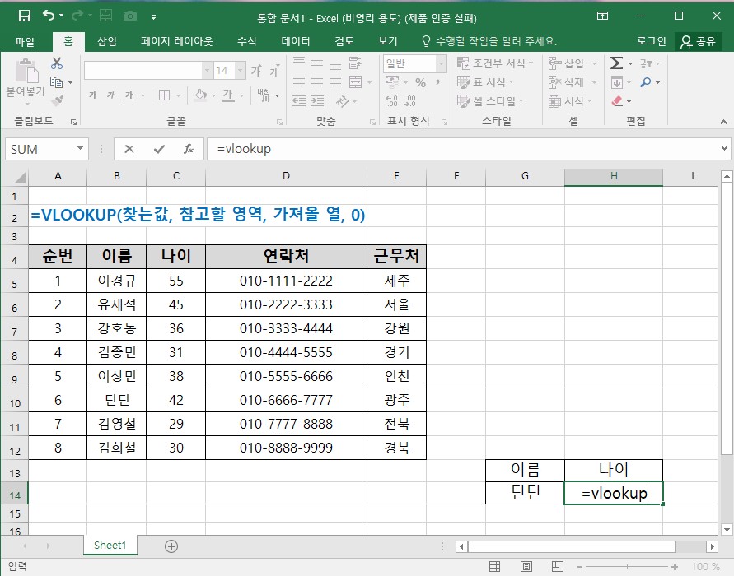
Task: Open the 페이지 레이아웃 tab
Action: [x=177, y=42]
